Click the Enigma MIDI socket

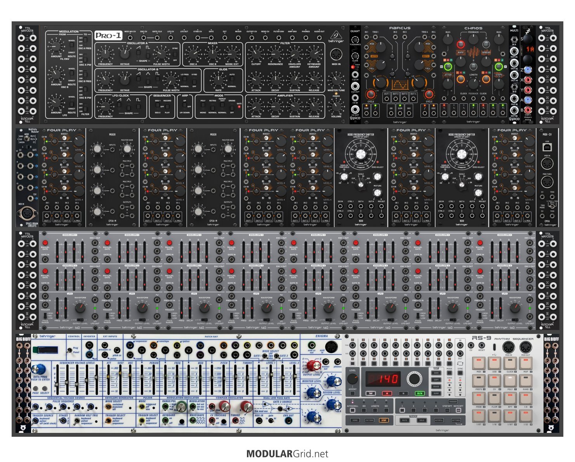(x=332, y=346)
